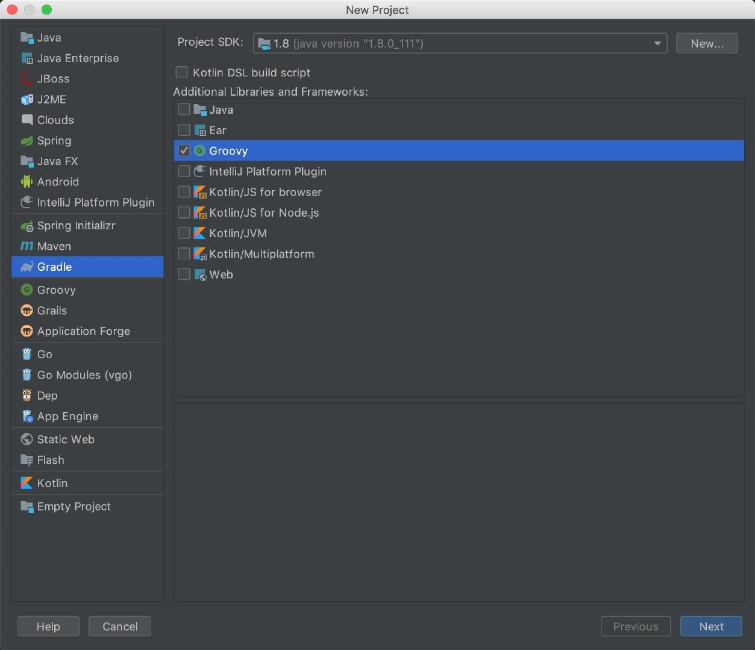Select the Static Web globe icon
Viewport: 755px width, 650px height.
point(27,439)
